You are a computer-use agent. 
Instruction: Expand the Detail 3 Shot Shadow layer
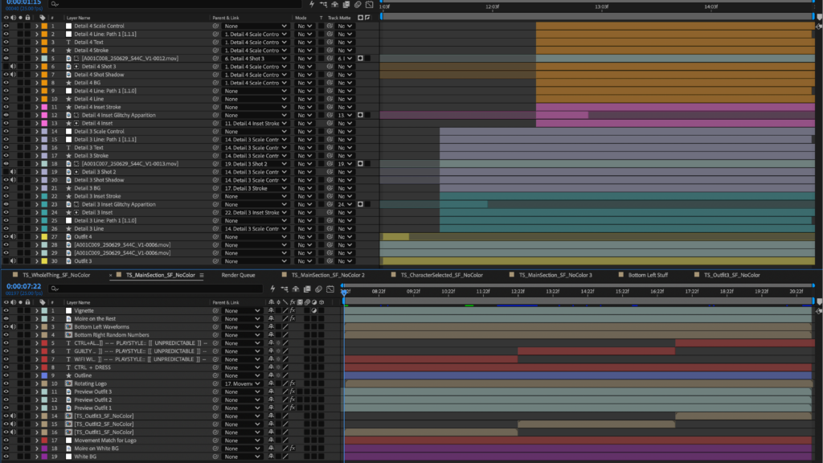point(37,180)
